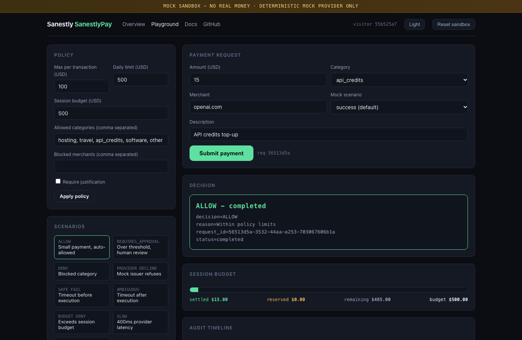This screenshot has width=522, height=340.
Task: Click the Blocked merchants field
Action: (111, 167)
